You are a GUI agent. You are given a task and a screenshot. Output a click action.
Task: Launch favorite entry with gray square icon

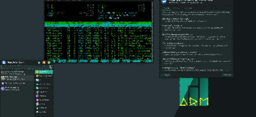point(17,73)
